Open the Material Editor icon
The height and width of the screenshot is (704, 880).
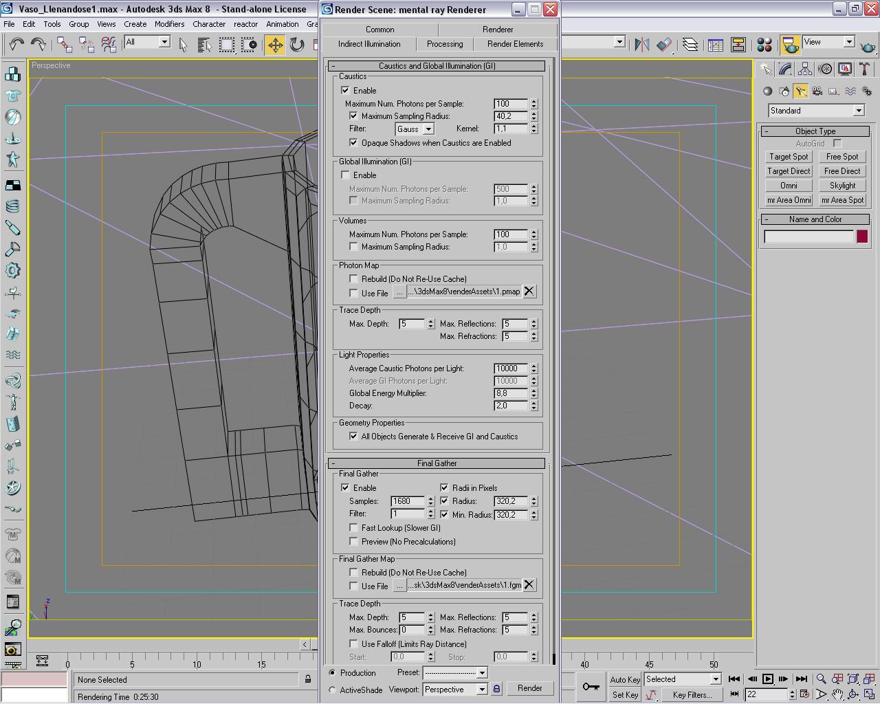coord(764,45)
